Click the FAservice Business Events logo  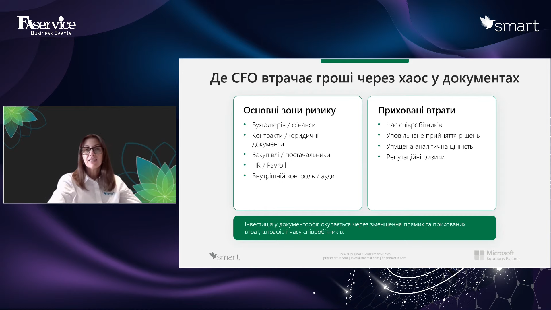click(x=46, y=26)
